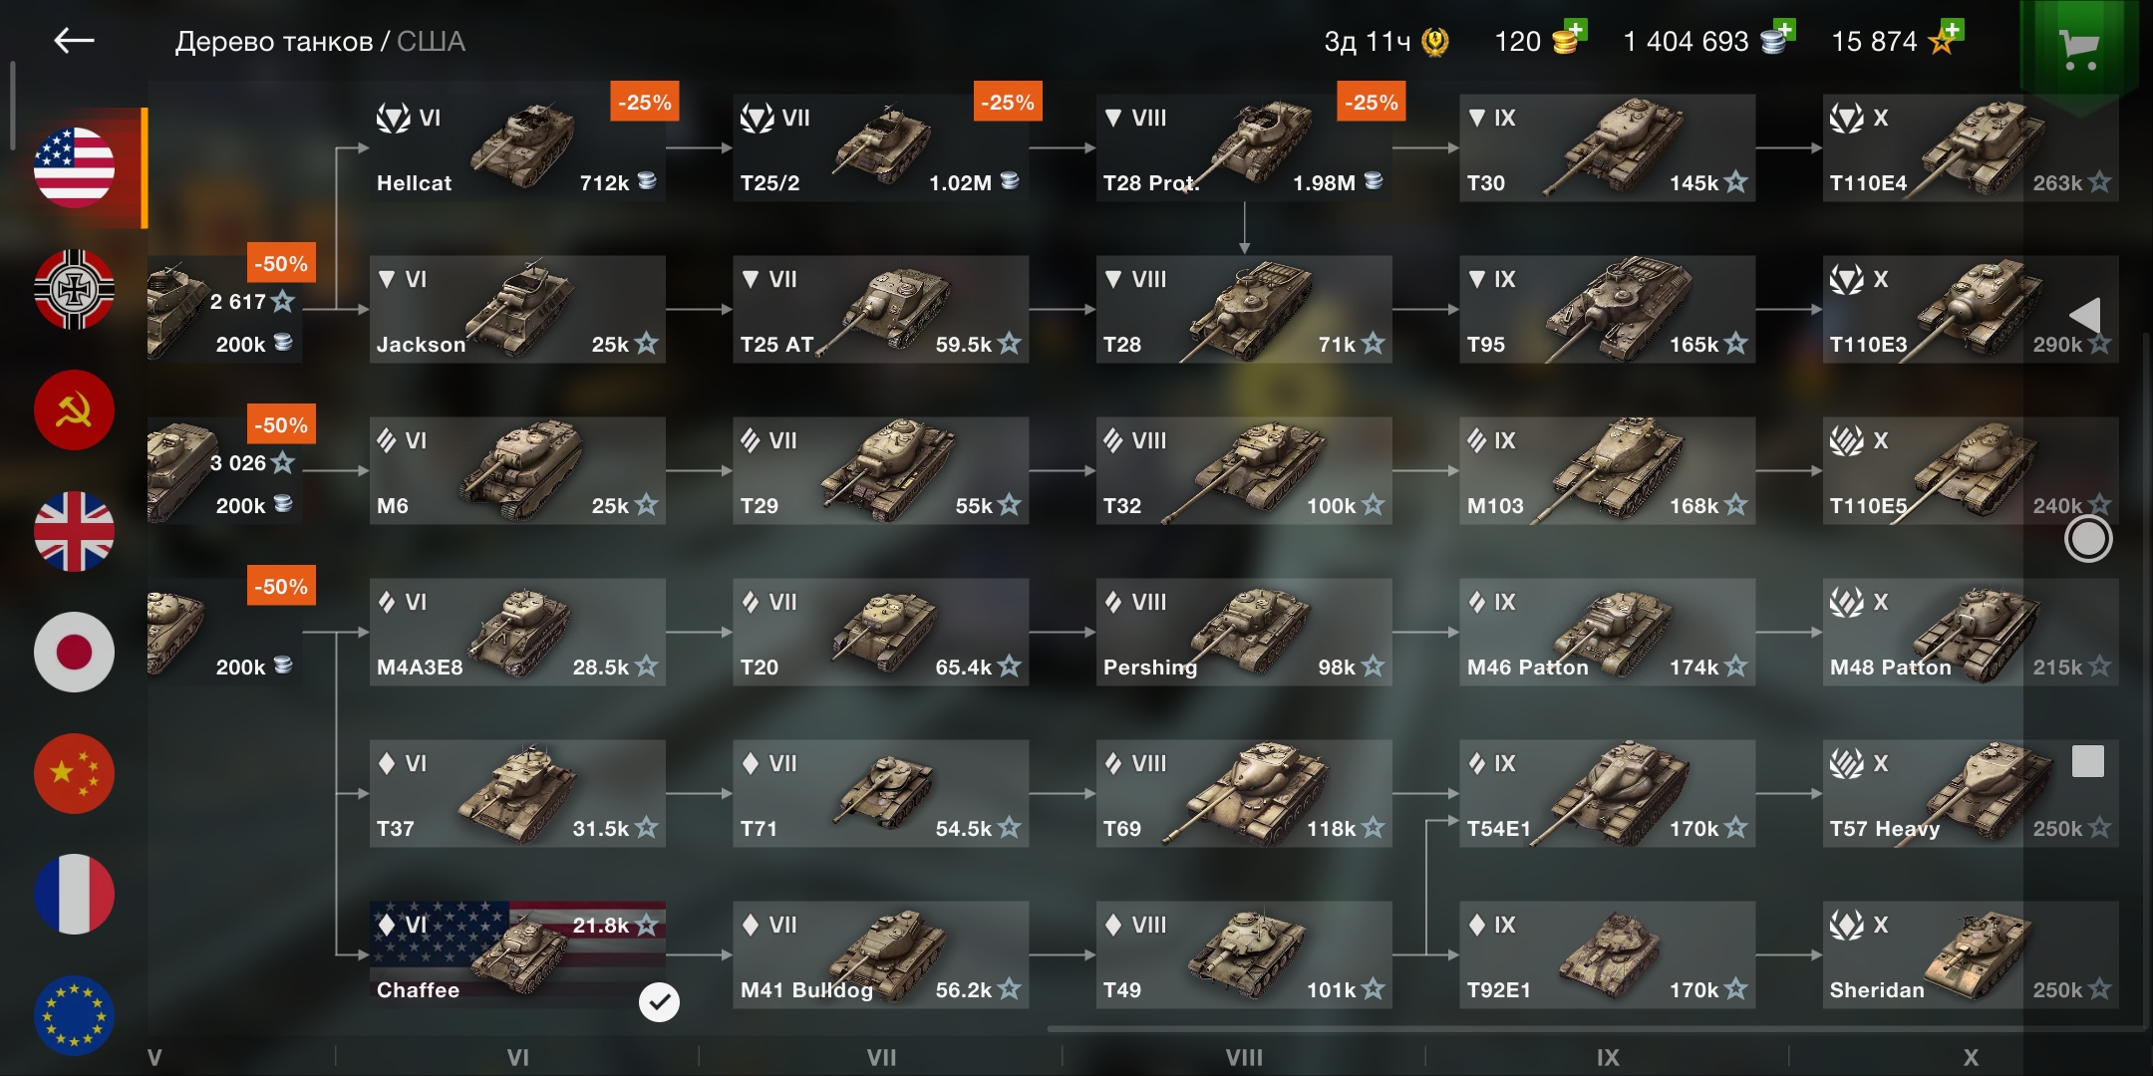Select the Japan nation flag
This screenshot has width=2153, height=1076.
pos(74,653)
